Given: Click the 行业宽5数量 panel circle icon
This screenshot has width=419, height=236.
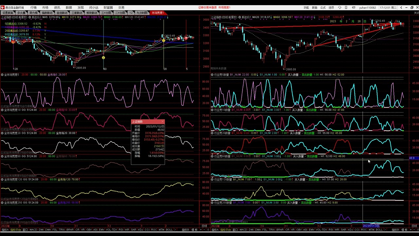Looking at the screenshot, I should [212, 75].
